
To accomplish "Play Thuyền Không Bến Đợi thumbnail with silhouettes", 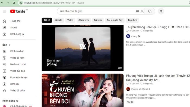I will click(83, 48).
